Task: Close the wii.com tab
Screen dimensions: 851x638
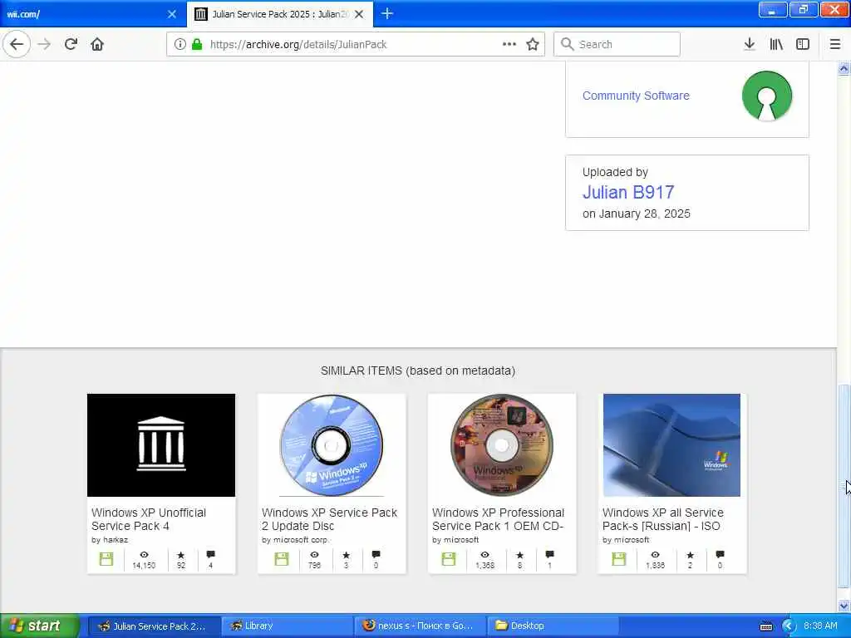Action: [x=172, y=14]
